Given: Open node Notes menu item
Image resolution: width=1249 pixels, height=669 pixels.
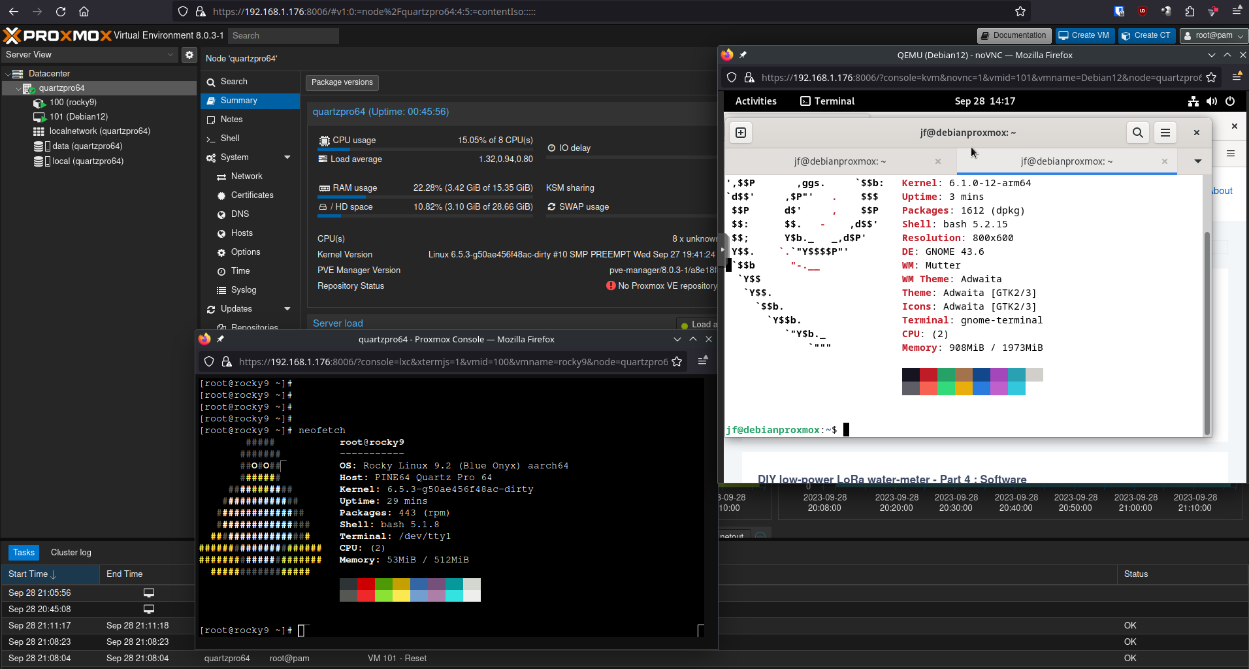Looking at the screenshot, I should [x=250, y=120].
